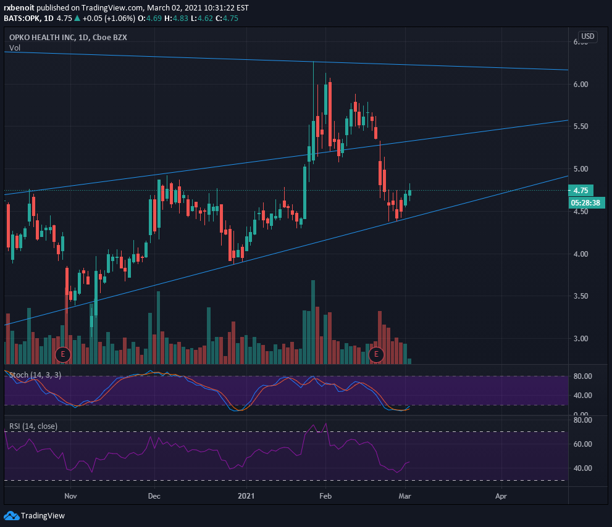Click the TradingView text link at bottom
Screen dimensions: 612x527
tap(43, 516)
